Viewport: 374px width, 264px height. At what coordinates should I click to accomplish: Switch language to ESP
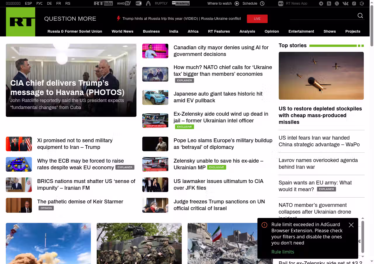pos(28,3)
